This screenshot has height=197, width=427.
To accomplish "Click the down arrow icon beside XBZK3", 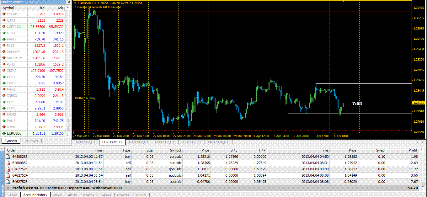I will (4, 71).
